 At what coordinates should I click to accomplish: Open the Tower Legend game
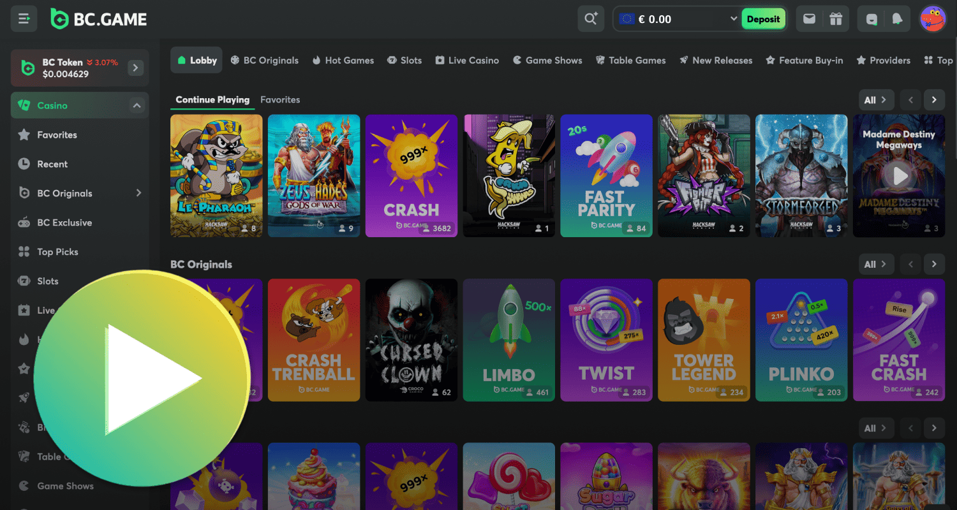[x=704, y=340]
